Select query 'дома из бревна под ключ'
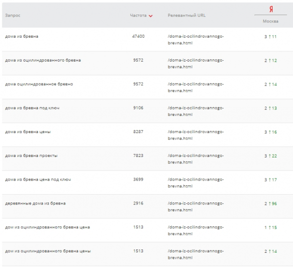293x267 pixels. pos(32,108)
